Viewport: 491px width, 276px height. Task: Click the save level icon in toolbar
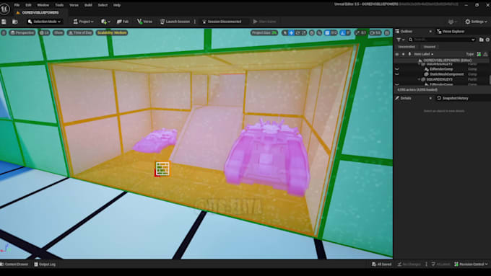click(4, 22)
